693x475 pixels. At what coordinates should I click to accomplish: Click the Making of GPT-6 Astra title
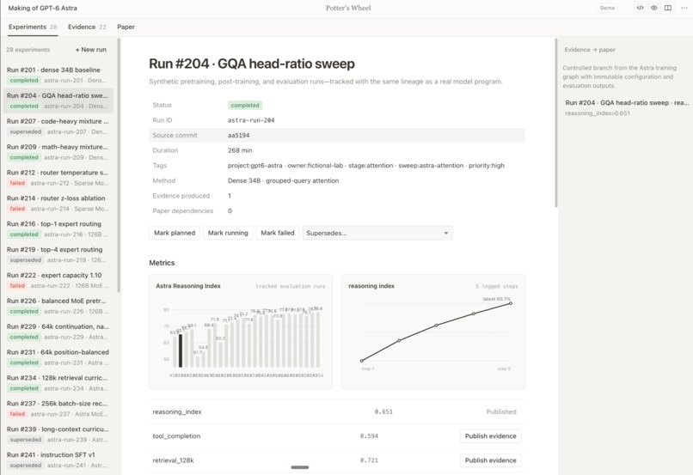pyautogui.click(x=42, y=8)
